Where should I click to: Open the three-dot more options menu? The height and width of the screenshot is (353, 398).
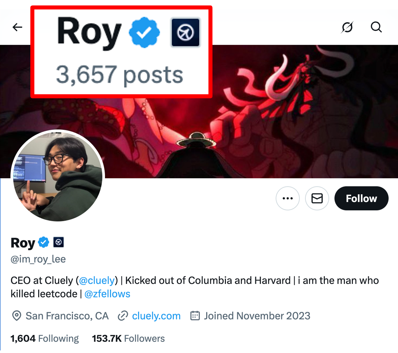tap(287, 198)
